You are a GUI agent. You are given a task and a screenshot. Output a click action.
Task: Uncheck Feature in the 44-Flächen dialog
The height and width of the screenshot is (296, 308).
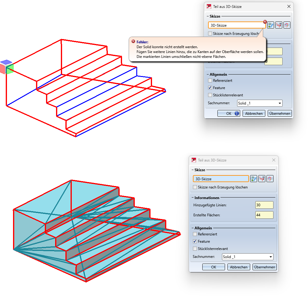click(195, 241)
